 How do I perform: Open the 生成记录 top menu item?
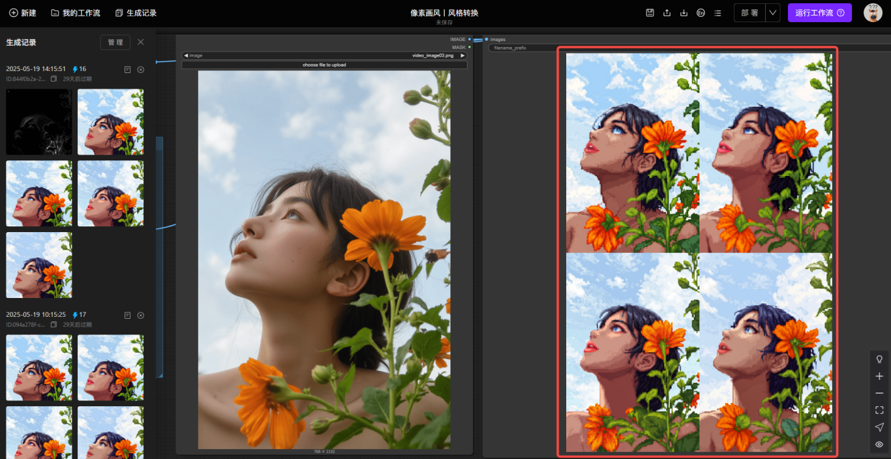click(136, 13)
